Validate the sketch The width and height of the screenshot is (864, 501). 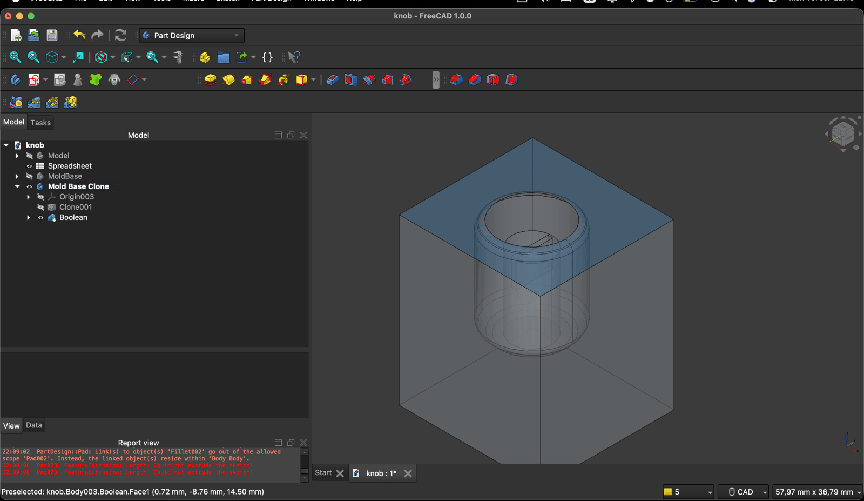pyautogui.click(x=59, y=80)
